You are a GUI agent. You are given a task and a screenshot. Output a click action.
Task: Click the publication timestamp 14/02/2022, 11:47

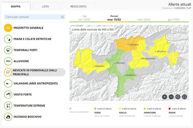pos(183,8)
